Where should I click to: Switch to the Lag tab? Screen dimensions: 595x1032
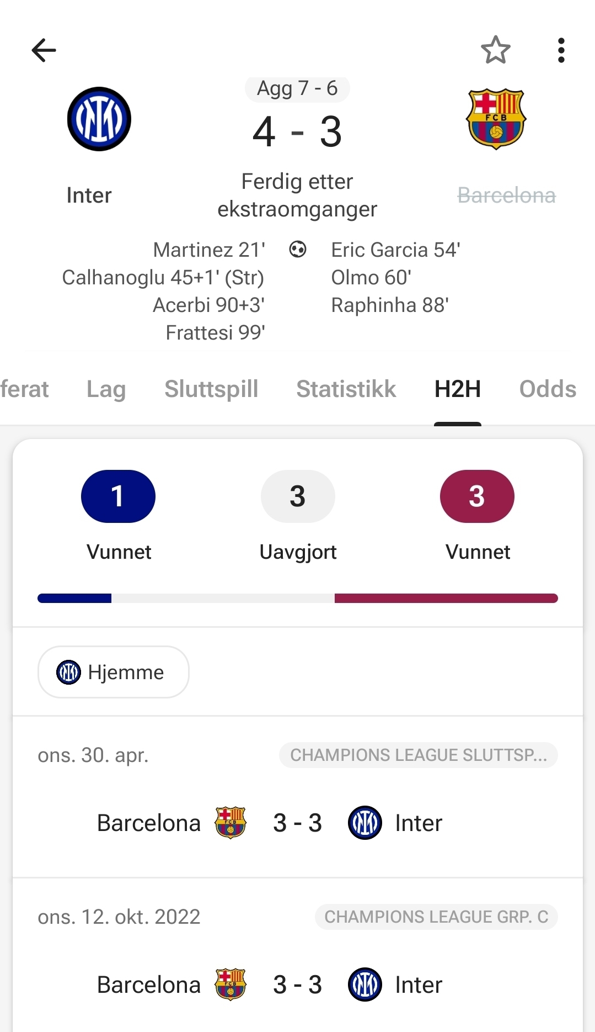[106, 389]
